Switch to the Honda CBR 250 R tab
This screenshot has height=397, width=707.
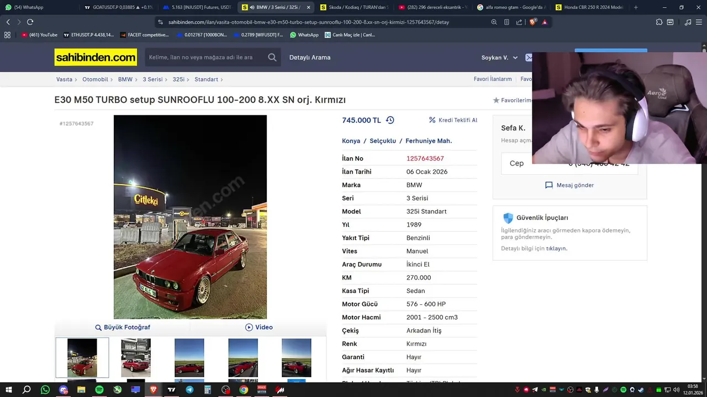(x=590, y=7)
